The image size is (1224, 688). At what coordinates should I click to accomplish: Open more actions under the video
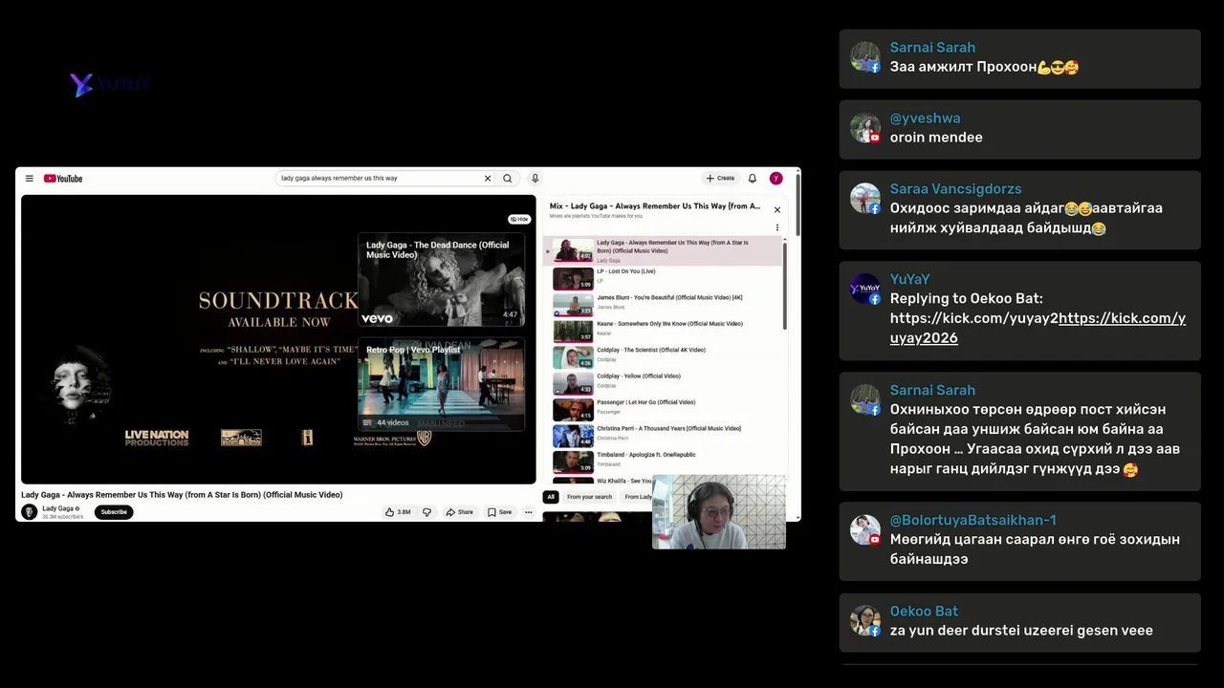(528, 512)
